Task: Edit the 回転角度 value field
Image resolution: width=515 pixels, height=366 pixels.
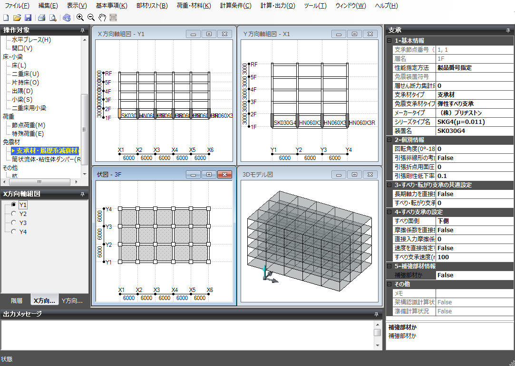Action: [x=475, y=149]
